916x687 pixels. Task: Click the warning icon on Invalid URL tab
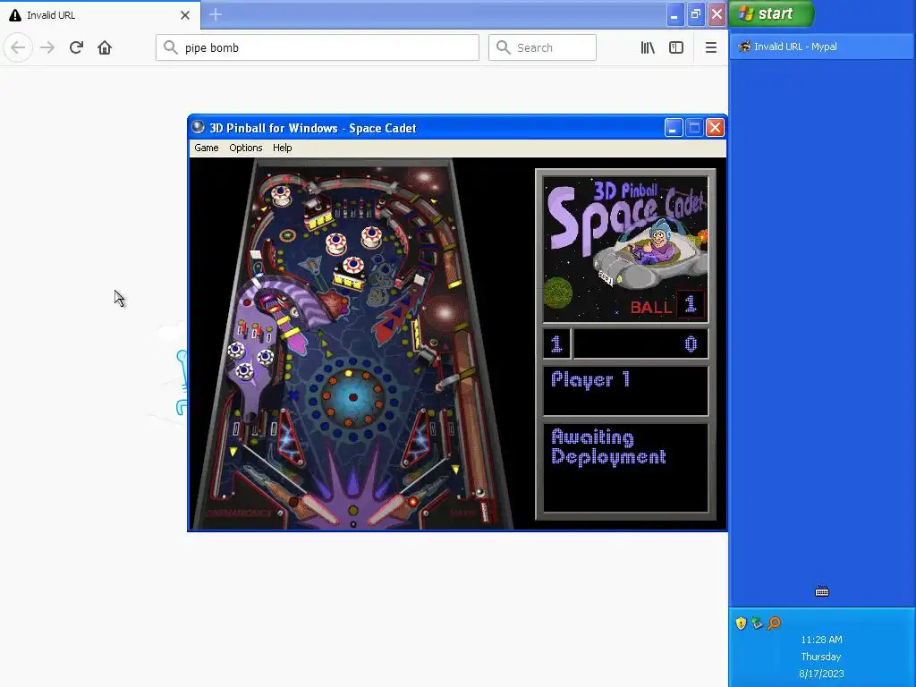point(15,15)
